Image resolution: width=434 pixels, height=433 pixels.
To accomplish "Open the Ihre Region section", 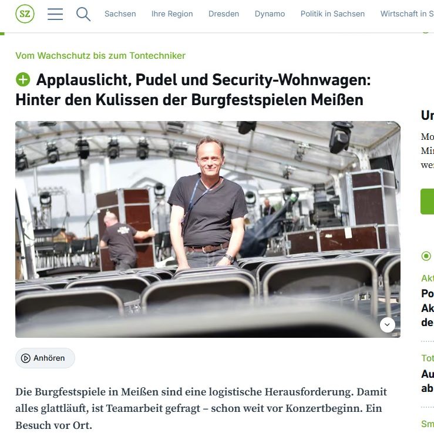I will 172,14.
